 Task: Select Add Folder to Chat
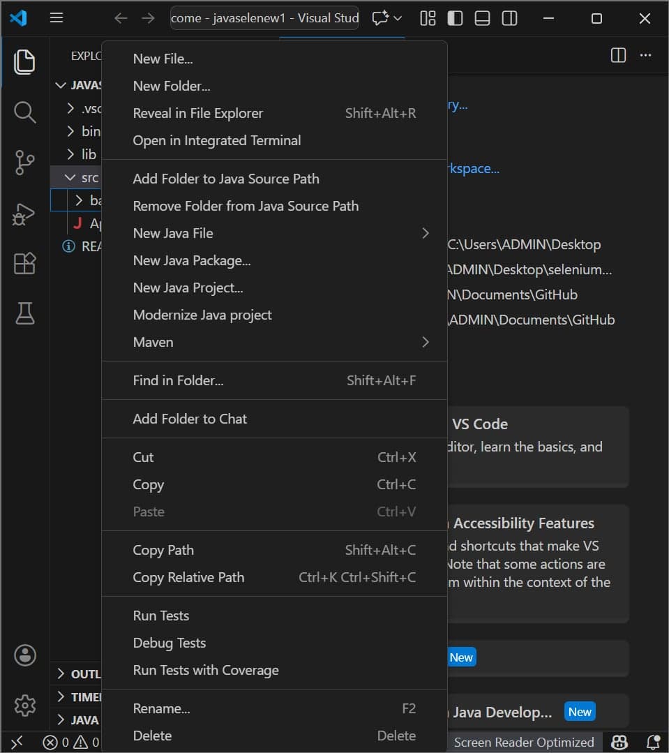tap(275, 419)
